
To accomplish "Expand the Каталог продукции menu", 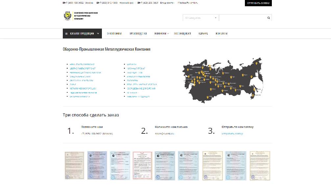I will tap(82, 34).
